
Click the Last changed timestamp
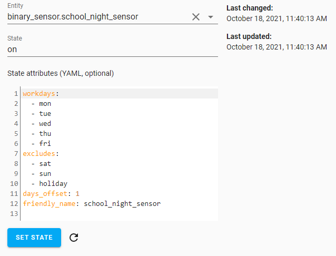276,18
